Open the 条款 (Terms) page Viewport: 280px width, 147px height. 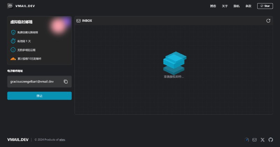pyautogui.click(x=248, y=6)
